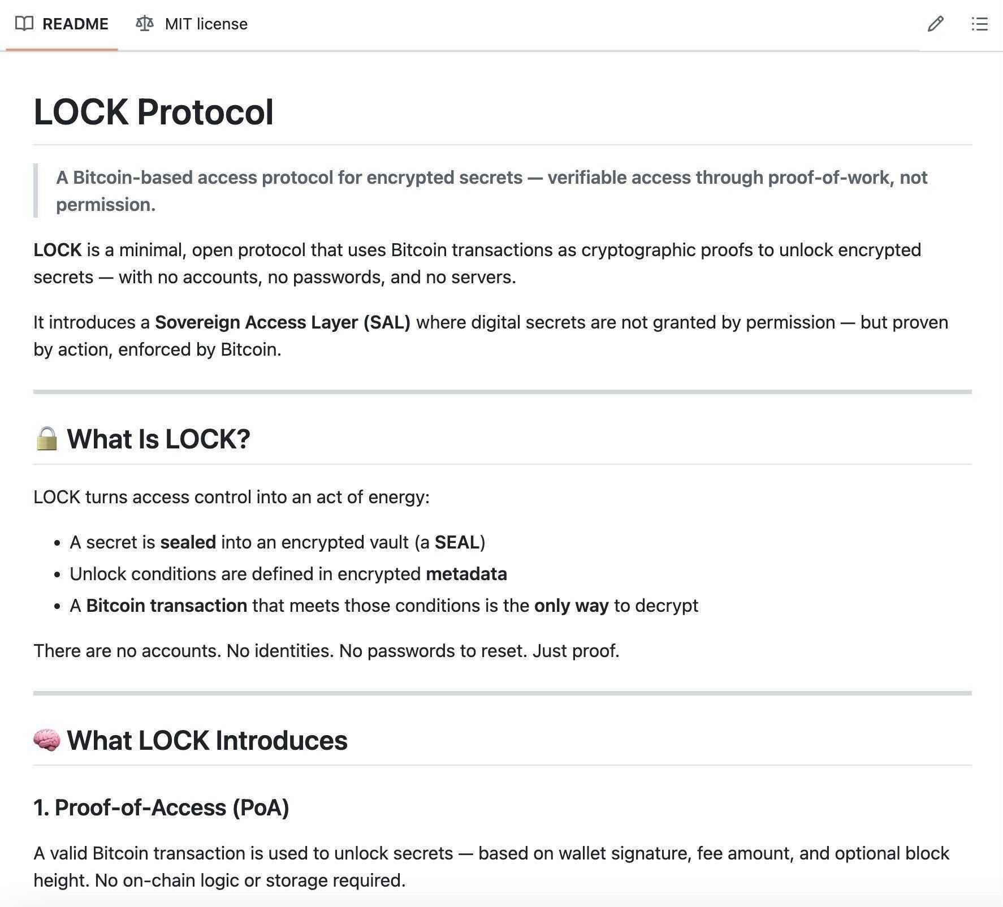
Task: Click the bold SEAL word in first bullet
Action: point(457,542)
